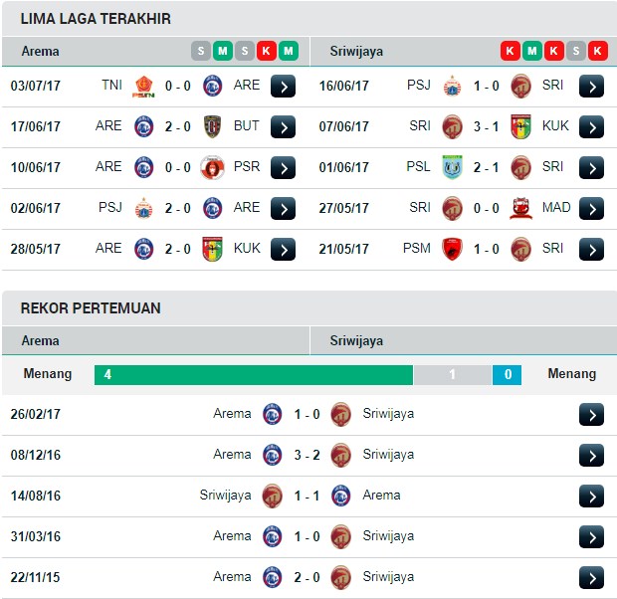Select Sriwijaya's green M form badge
This screenshot has width=617, height=599.
pyautogui.click(x=532, y=51)
